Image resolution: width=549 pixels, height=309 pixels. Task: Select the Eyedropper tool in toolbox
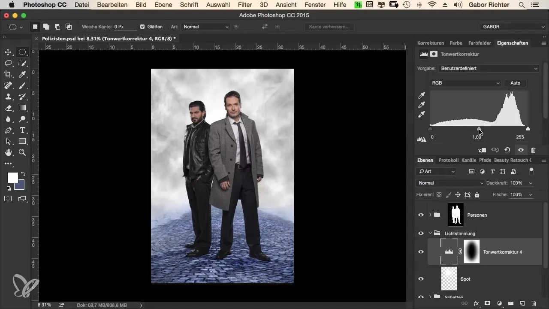pyautogui.click(x=22, y=74)
